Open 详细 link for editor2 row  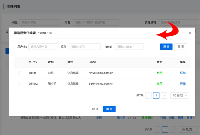[x=183, y=84]
